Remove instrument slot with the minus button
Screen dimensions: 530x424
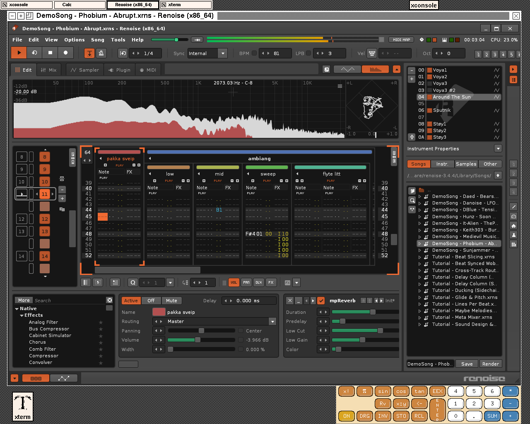[412, 70]
